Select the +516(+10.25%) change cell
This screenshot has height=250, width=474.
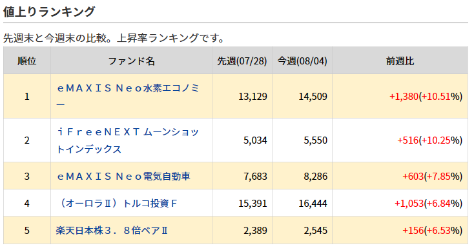coord(400,140)
